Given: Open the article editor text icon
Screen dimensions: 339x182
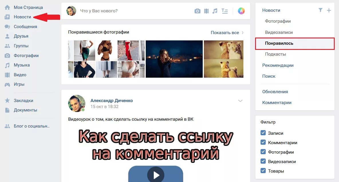Looking at the screenshot, I should [225, 11].
